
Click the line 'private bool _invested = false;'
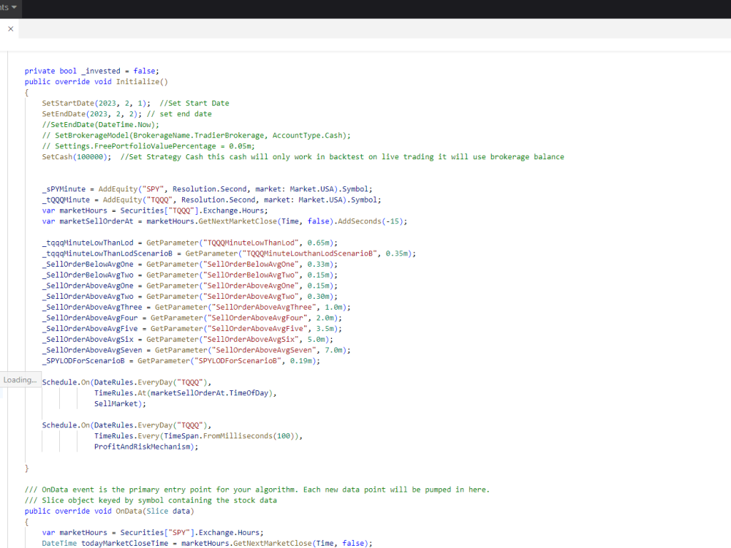pyautogui.click(x=92, y=71)
